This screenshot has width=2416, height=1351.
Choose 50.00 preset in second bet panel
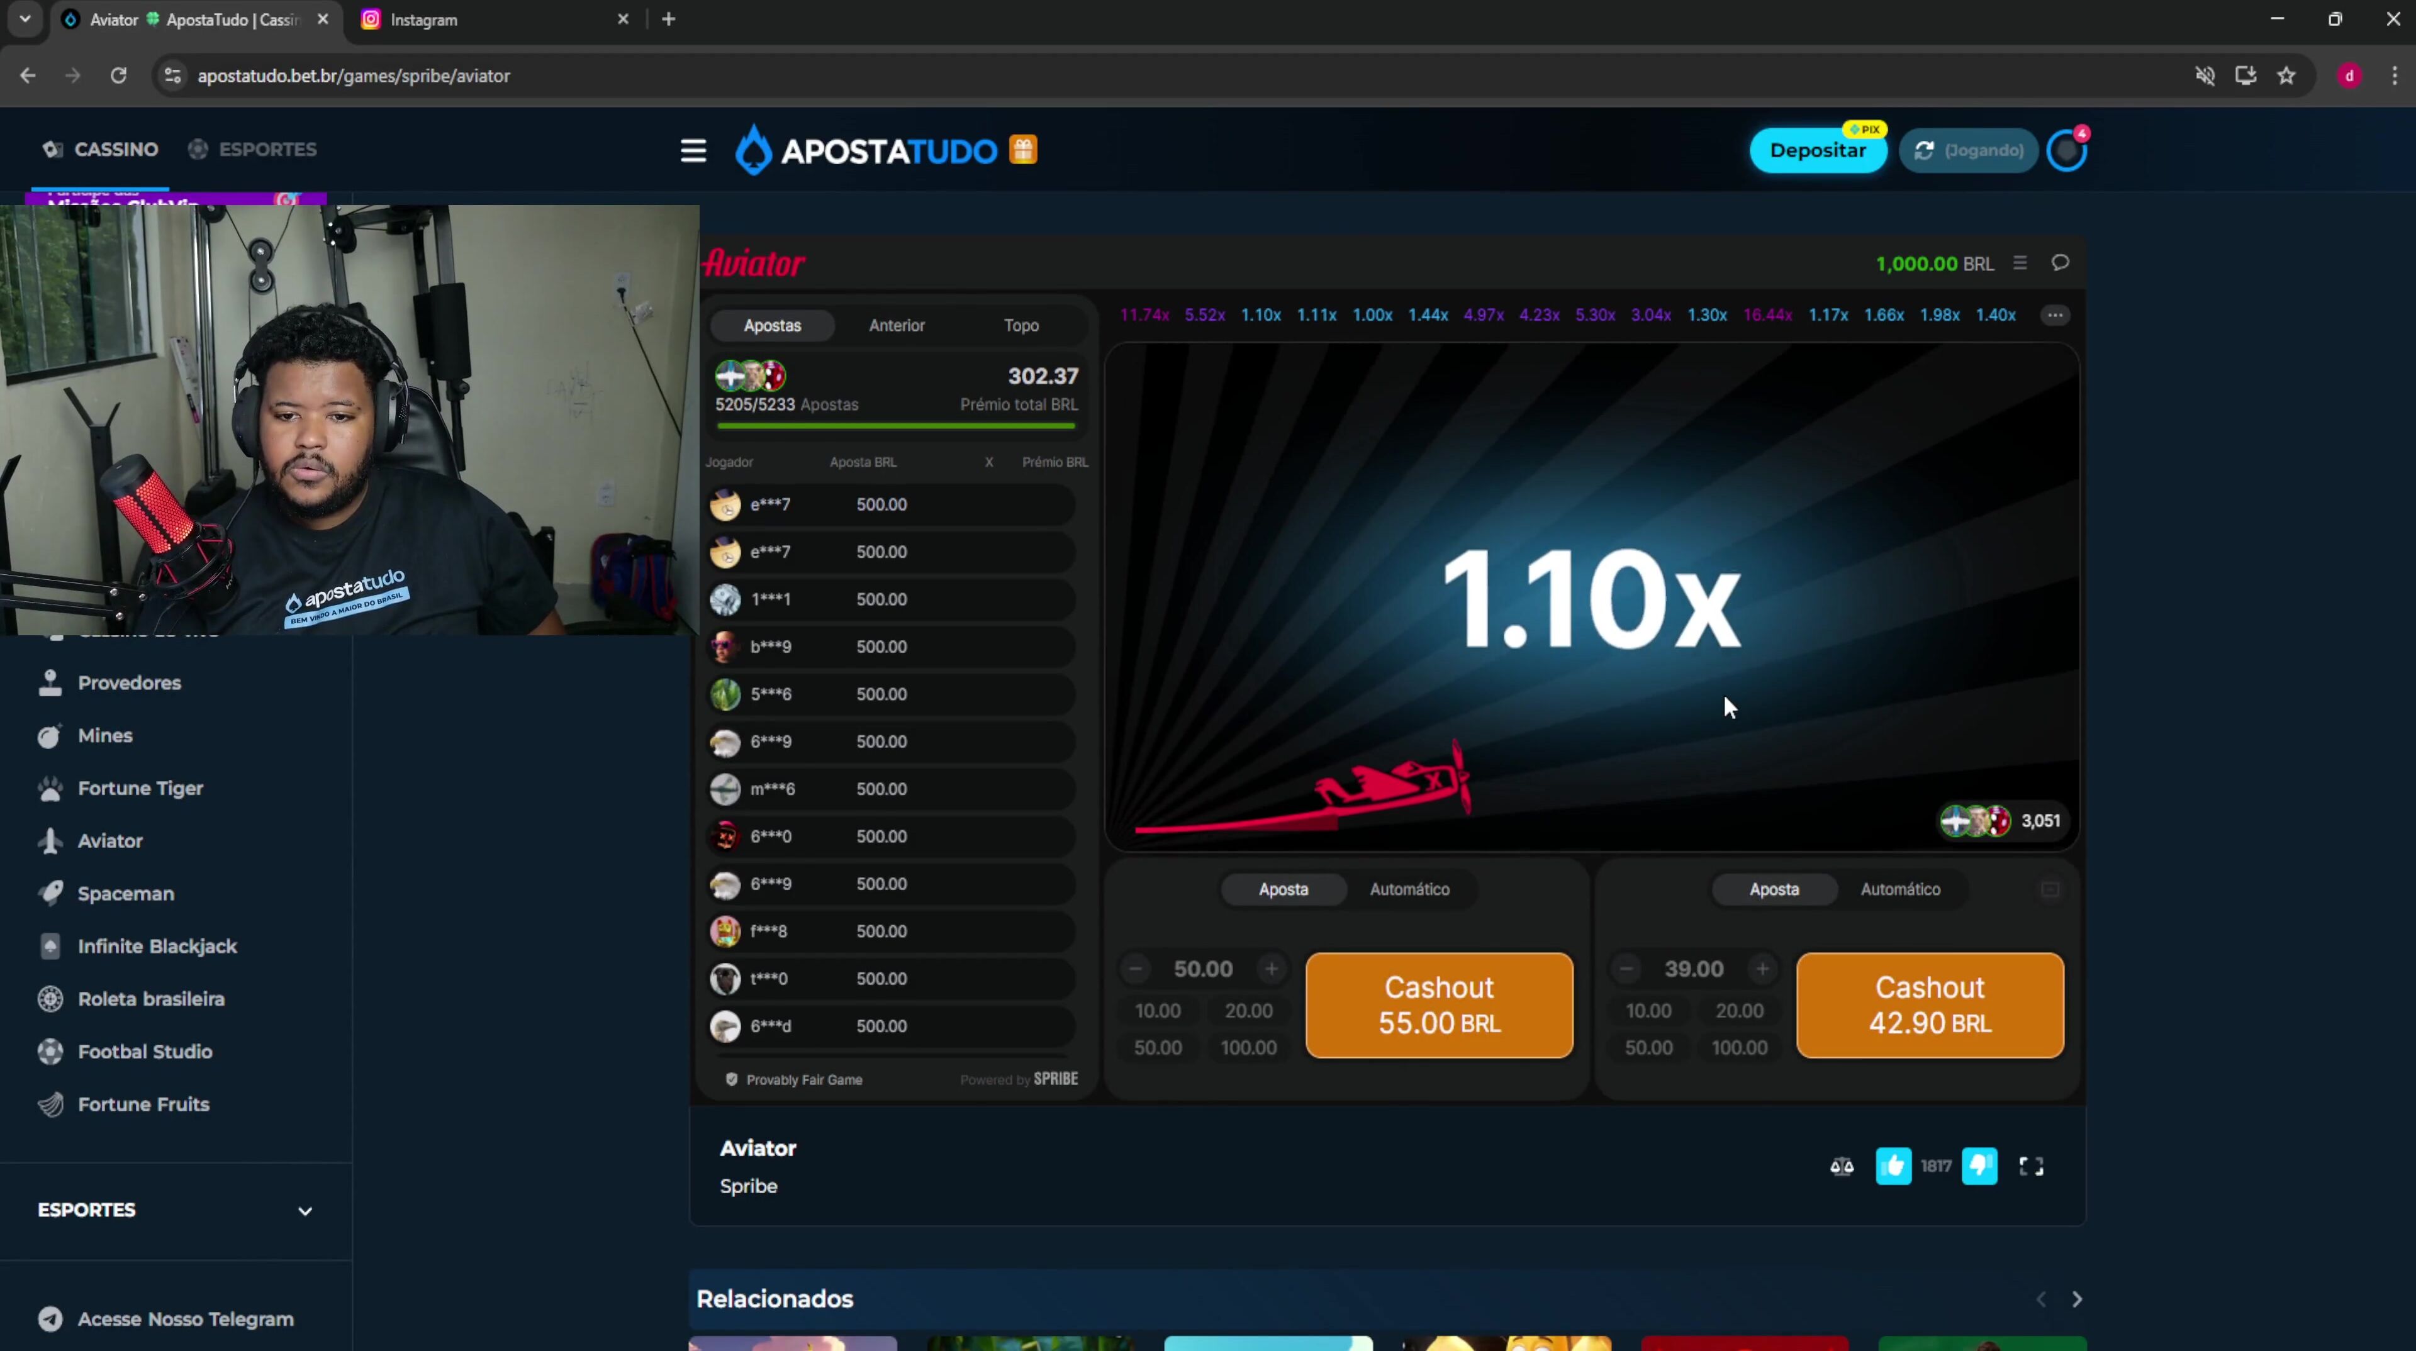1648,1047
